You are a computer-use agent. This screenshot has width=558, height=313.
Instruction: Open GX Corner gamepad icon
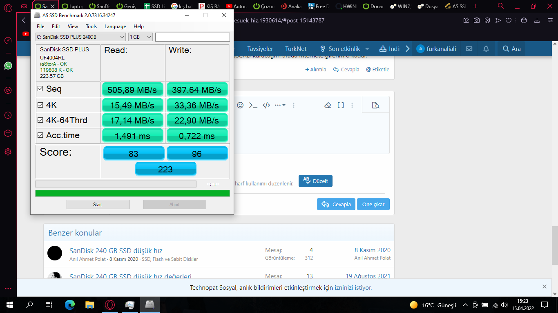[x=25, y=6]
